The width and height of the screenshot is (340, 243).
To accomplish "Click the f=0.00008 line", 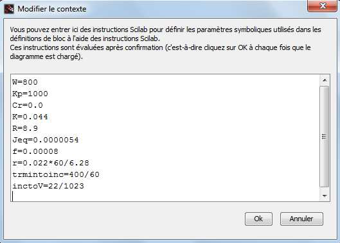I will tap(35, 151).
